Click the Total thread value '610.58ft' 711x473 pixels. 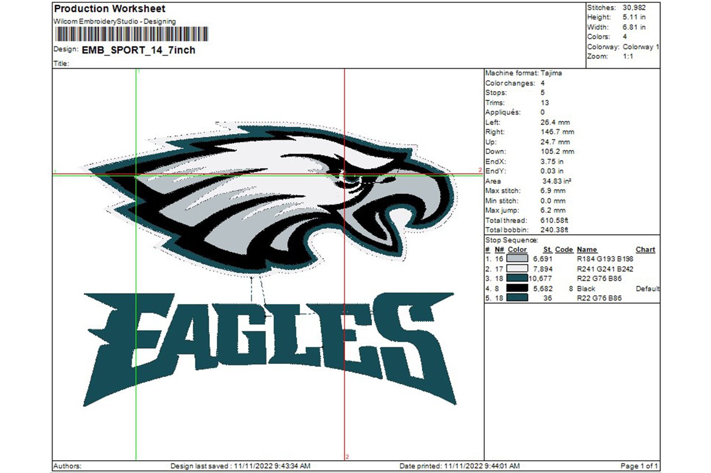coord(554,220)
